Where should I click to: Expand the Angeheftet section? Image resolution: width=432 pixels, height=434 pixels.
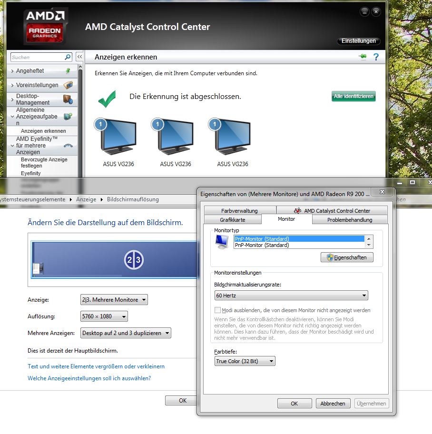[x=12, y=71]
